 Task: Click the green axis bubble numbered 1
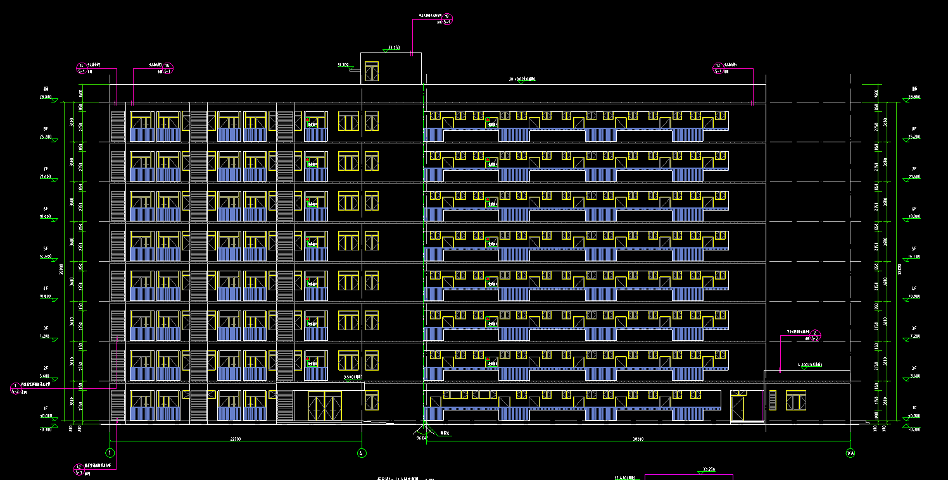click(x=110, y=453)
